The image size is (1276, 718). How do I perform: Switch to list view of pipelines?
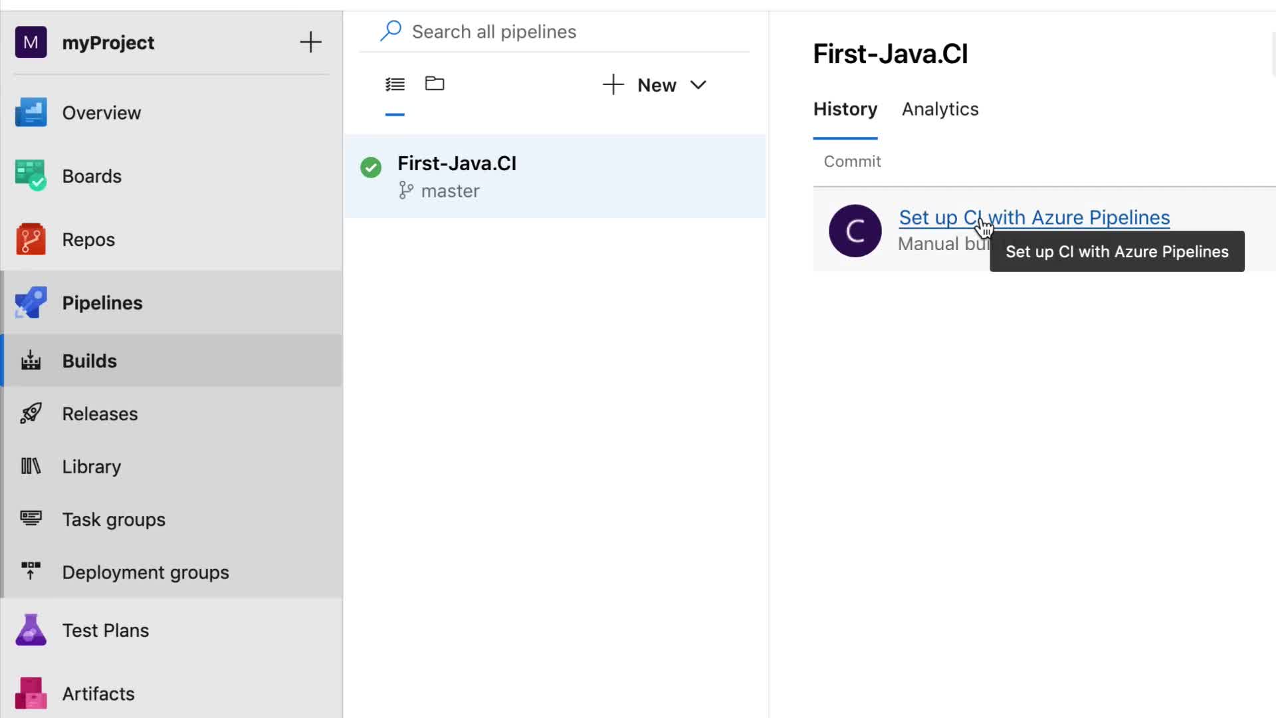click(x=395, y=84)
